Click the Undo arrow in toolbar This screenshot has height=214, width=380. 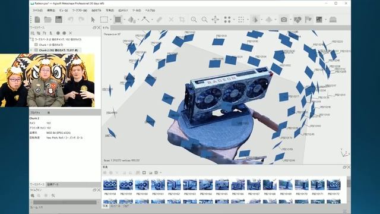click(71, 20)
